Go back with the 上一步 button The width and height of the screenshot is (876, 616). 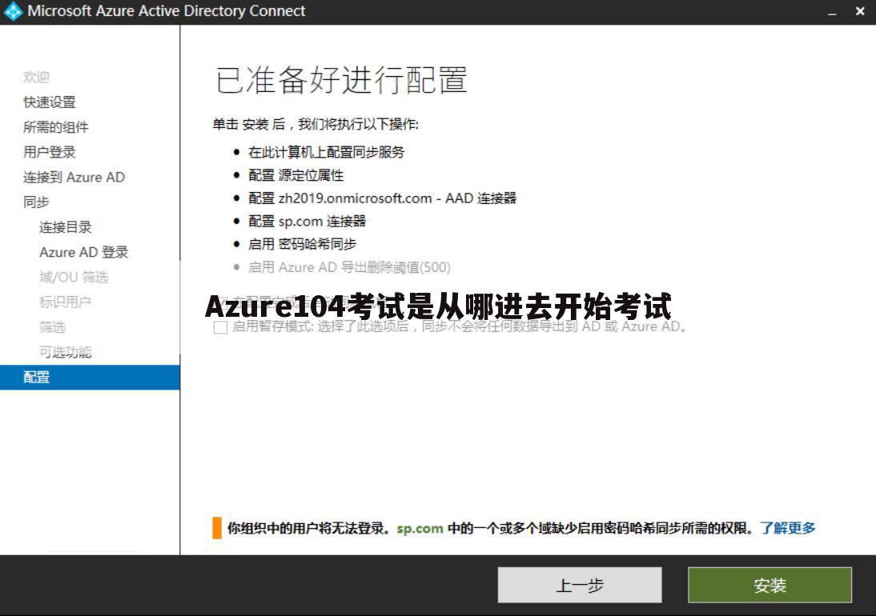[580, 585]
